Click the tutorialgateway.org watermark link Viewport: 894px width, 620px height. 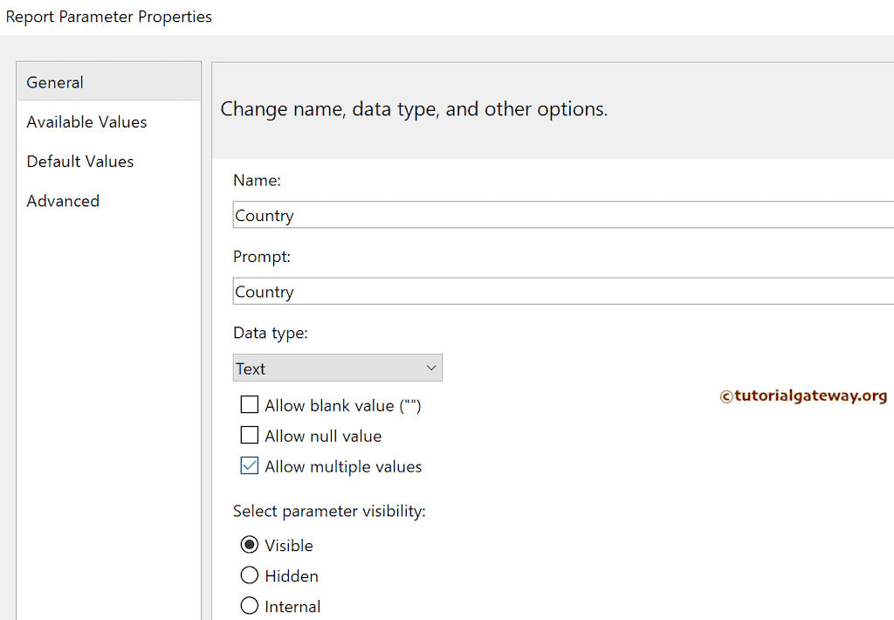(x=810, y=396)
